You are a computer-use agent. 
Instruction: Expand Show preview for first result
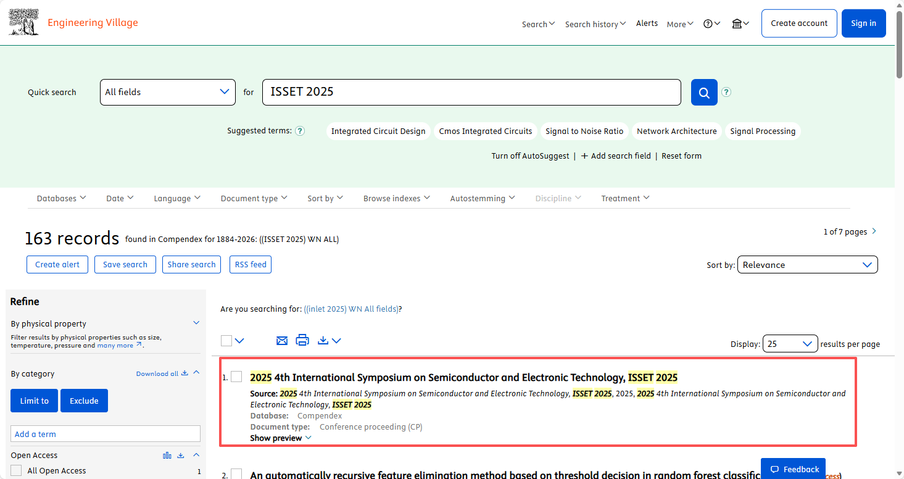pos(281,438)
